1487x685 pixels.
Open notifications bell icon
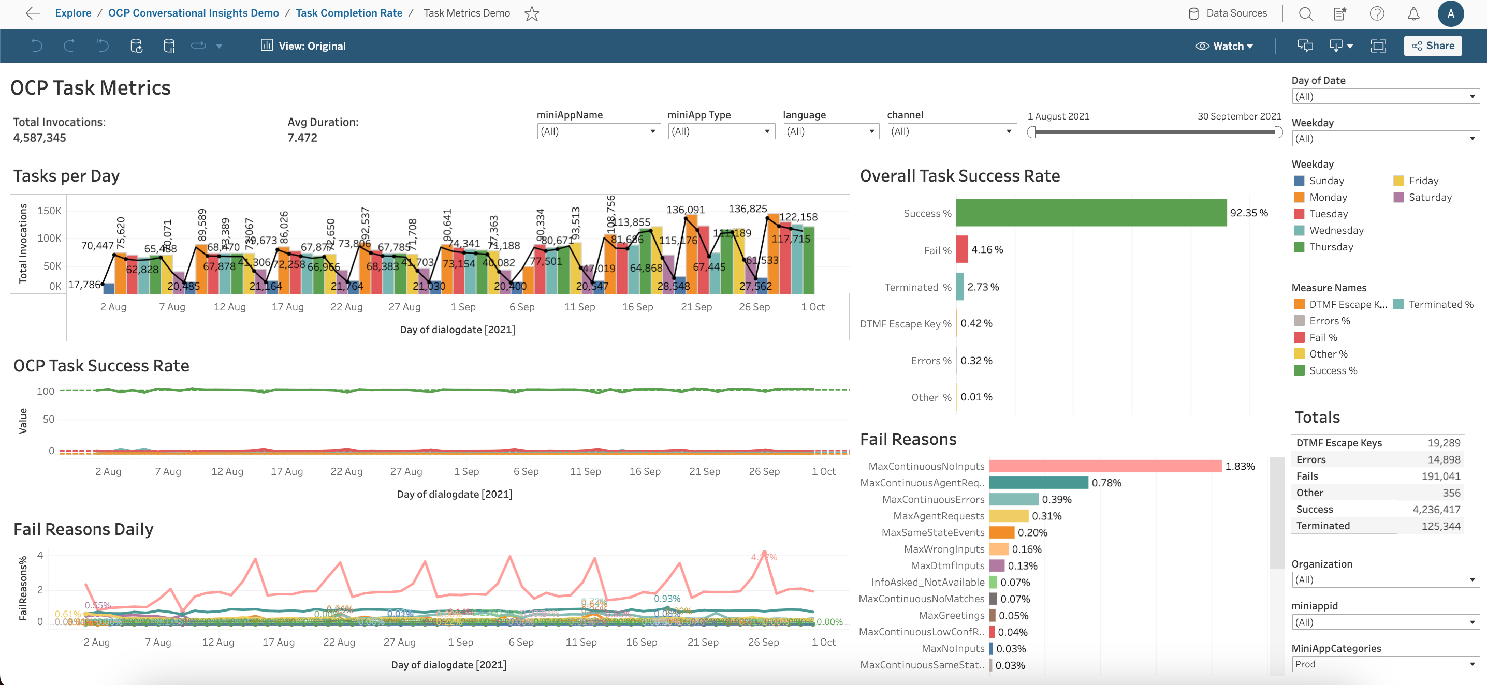tap(1413, 14)
